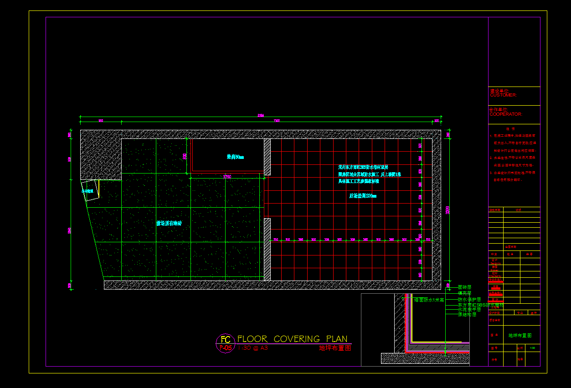Viewport: 571px width, 388px height.
Task: Select the 填充层 layer callout
Action: pyautogui.click(x=464, y=293)
